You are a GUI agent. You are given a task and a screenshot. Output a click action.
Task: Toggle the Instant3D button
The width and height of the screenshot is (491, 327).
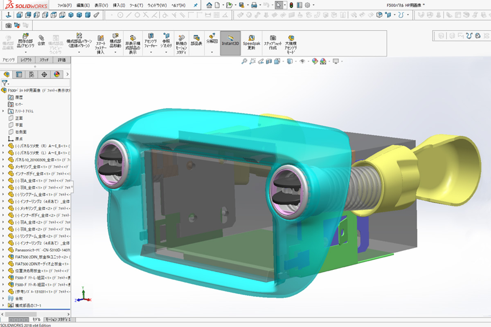(230, 43)
